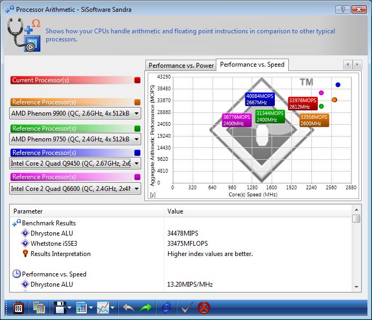Click the copy results icon in toolbar
Image resolution: width=372 pixels, height=320 pixels.
coord(39,308)
